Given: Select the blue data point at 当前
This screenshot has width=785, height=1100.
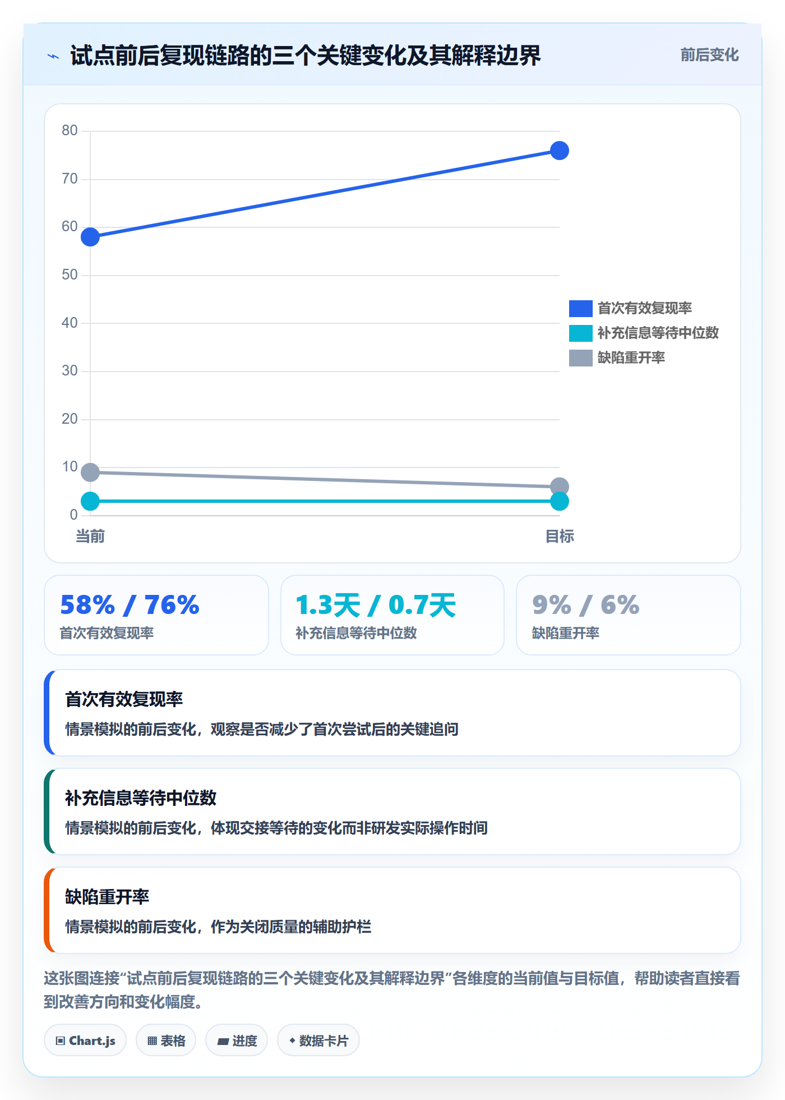Looking at the screenshot, I should tap(90, 237).
